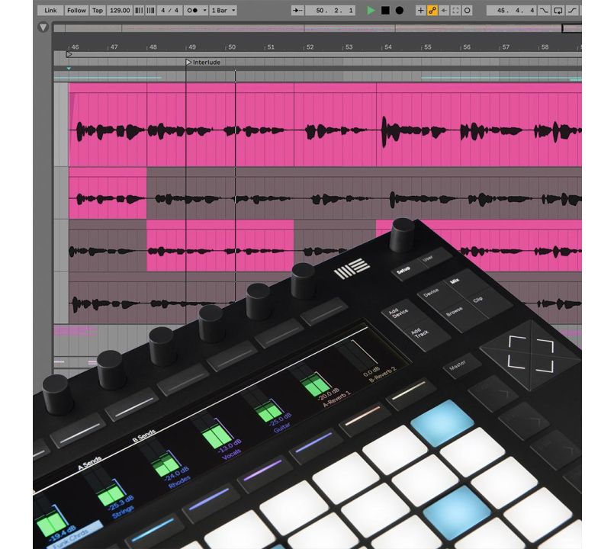This screenshot has width=614, height=549.
Task: Click the Re-enable Automation arrow icon
Action: click(x=444, y=11)
